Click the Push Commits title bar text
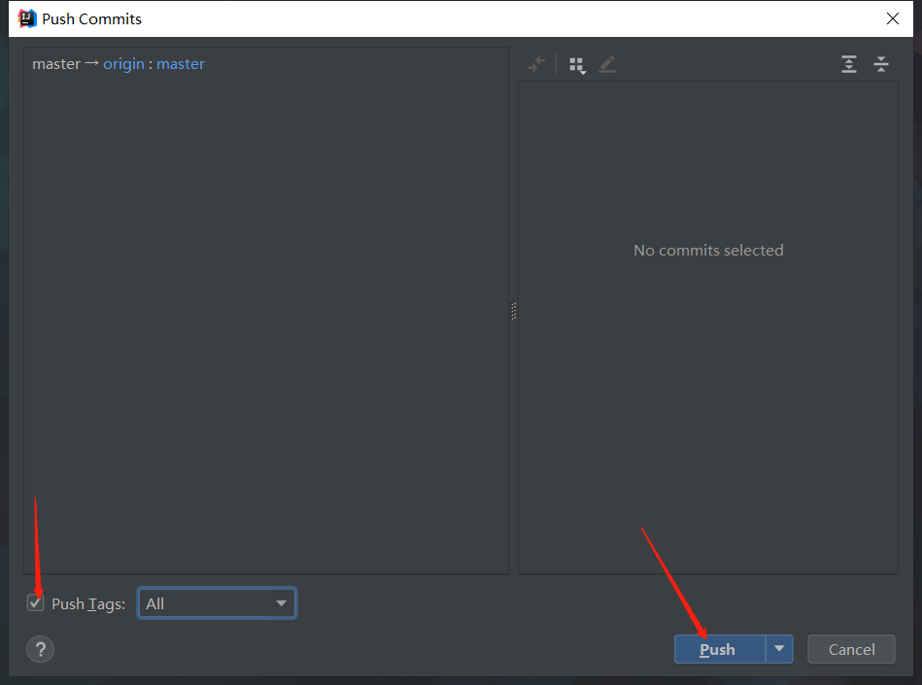 [x=91, y=18]
